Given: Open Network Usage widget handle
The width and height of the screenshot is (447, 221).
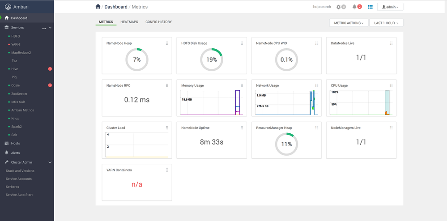Looking at the screenshot, I should click(x=316, y=85).
